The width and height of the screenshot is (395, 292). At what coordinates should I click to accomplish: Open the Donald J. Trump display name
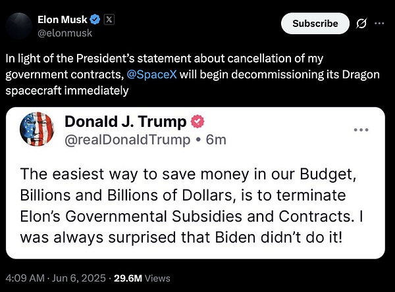(x=126, y=122)
